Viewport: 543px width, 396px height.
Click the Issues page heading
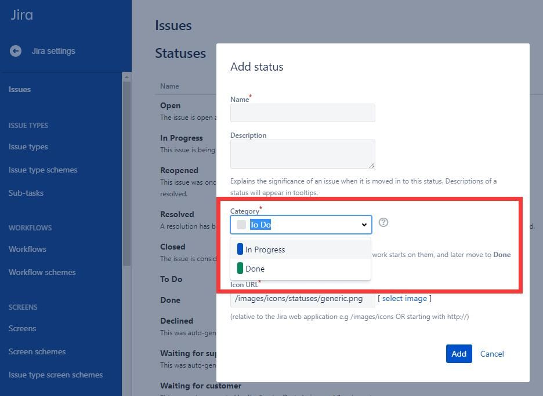(173, 25)
